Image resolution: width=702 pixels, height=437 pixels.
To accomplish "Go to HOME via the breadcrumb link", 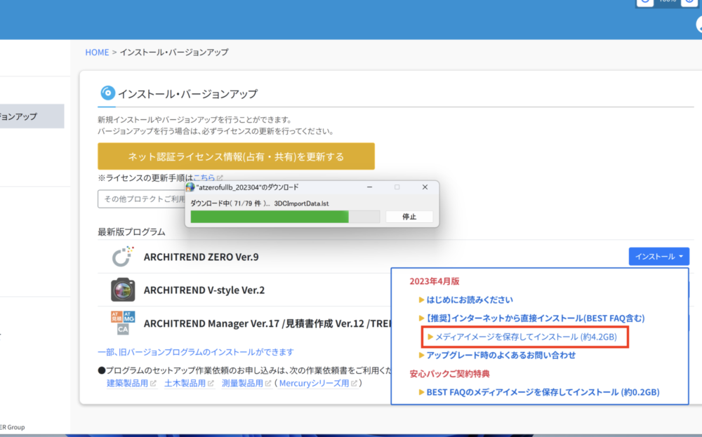I will coord(97,53).
